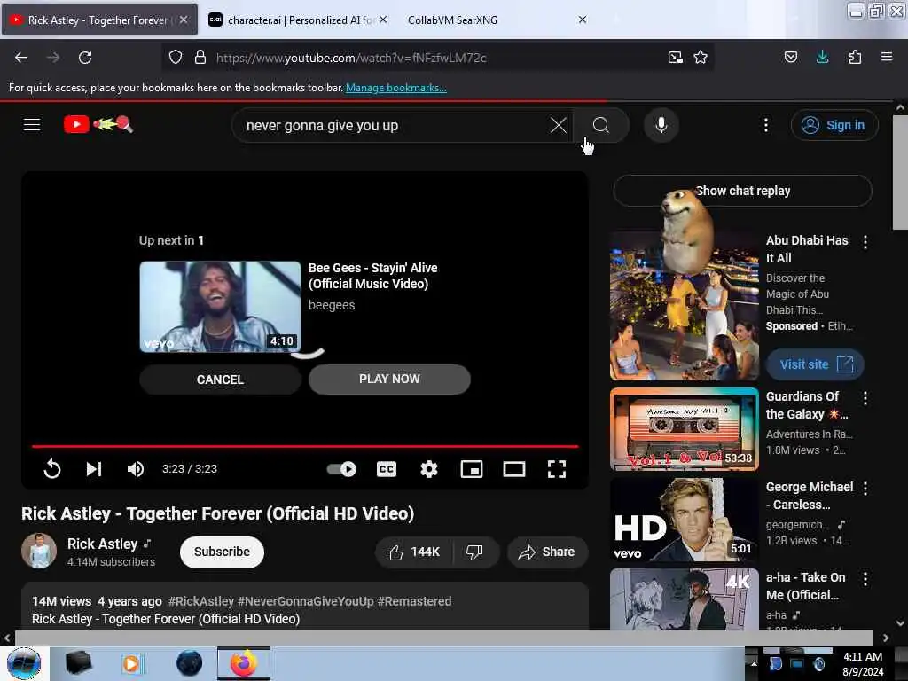Share this video
The height and width of the screenshot is (681, 908).
pyautogui.click(x=547, y=552)
